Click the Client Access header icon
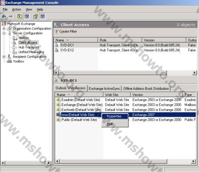 tap(56, 25)
